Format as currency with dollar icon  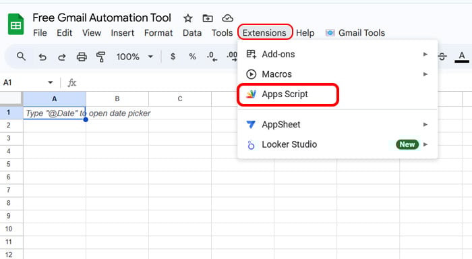click(173, 56)
